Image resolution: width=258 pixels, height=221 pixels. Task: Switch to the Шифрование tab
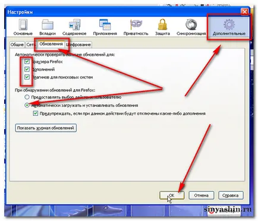tap(78, 45)
